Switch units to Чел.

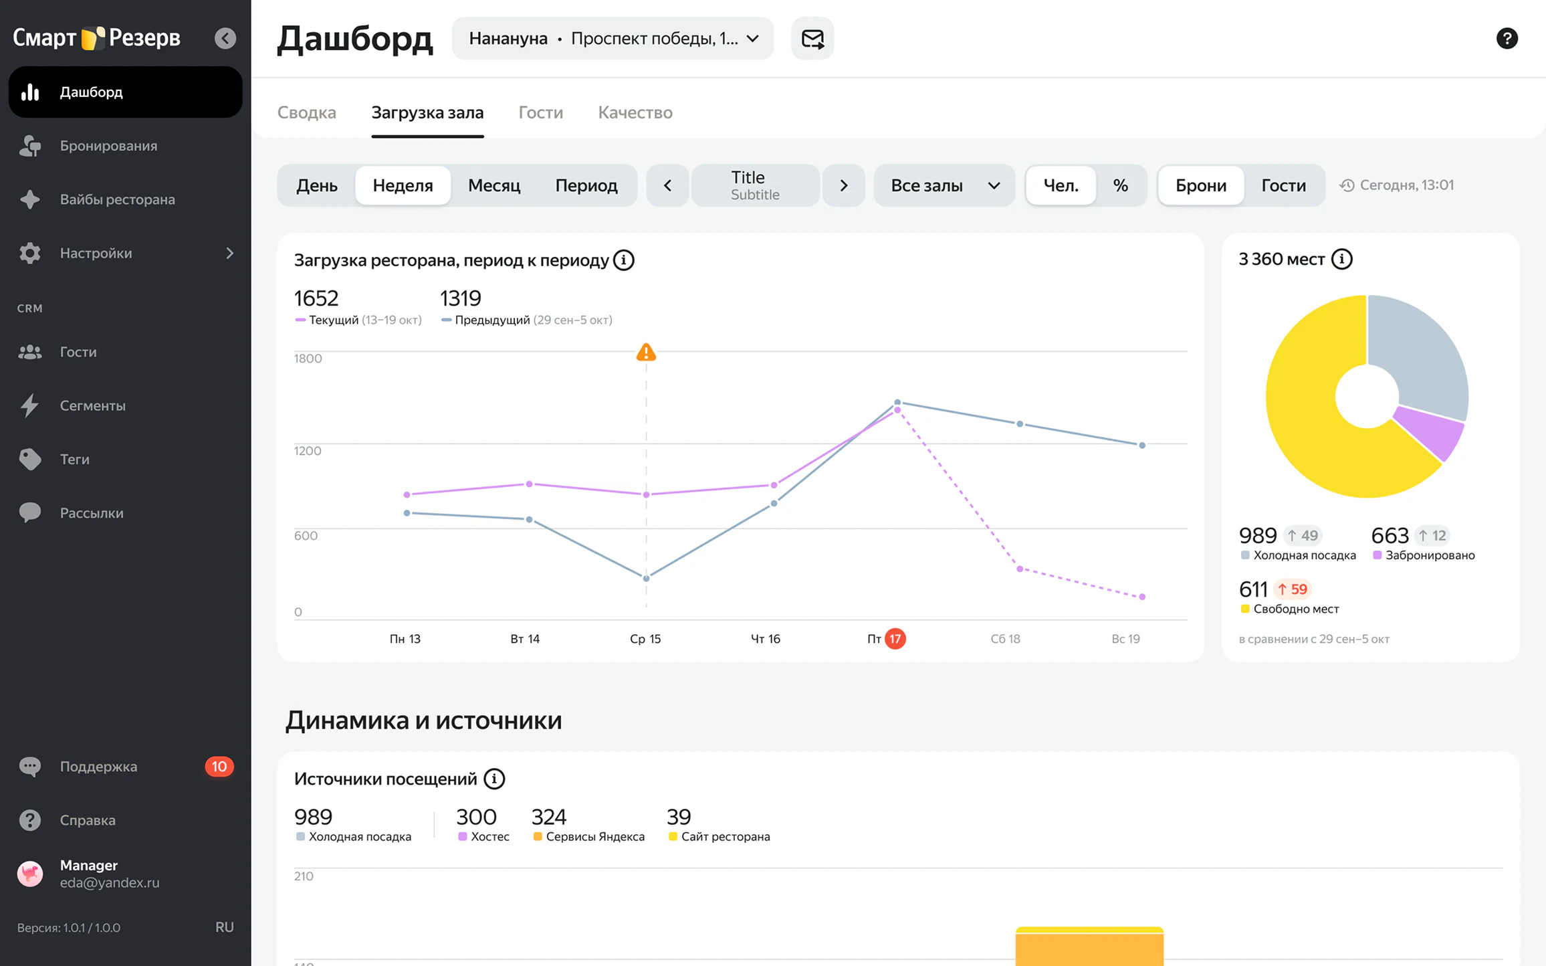[1061, 185]
